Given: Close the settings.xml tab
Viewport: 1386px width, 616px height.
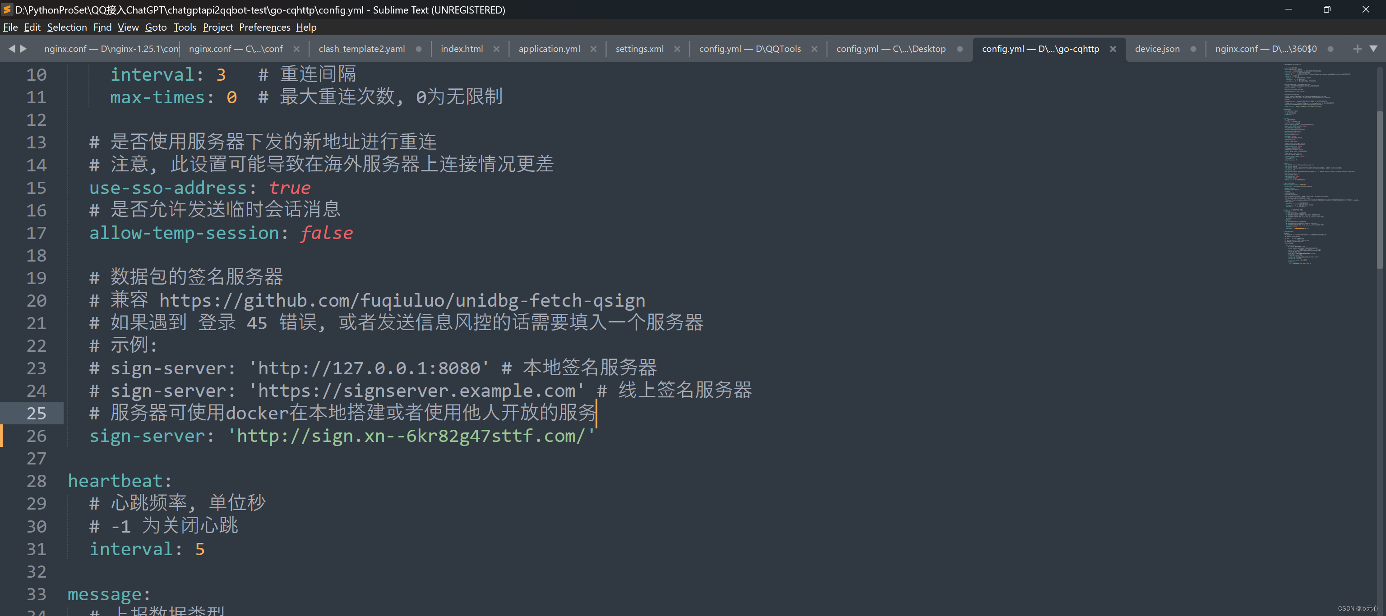Looking at the screenshot, I should [677, 48].
